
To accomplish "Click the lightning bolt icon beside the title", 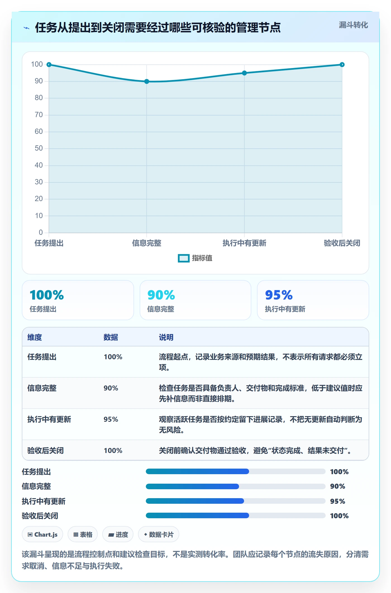I will click(27, 28).
